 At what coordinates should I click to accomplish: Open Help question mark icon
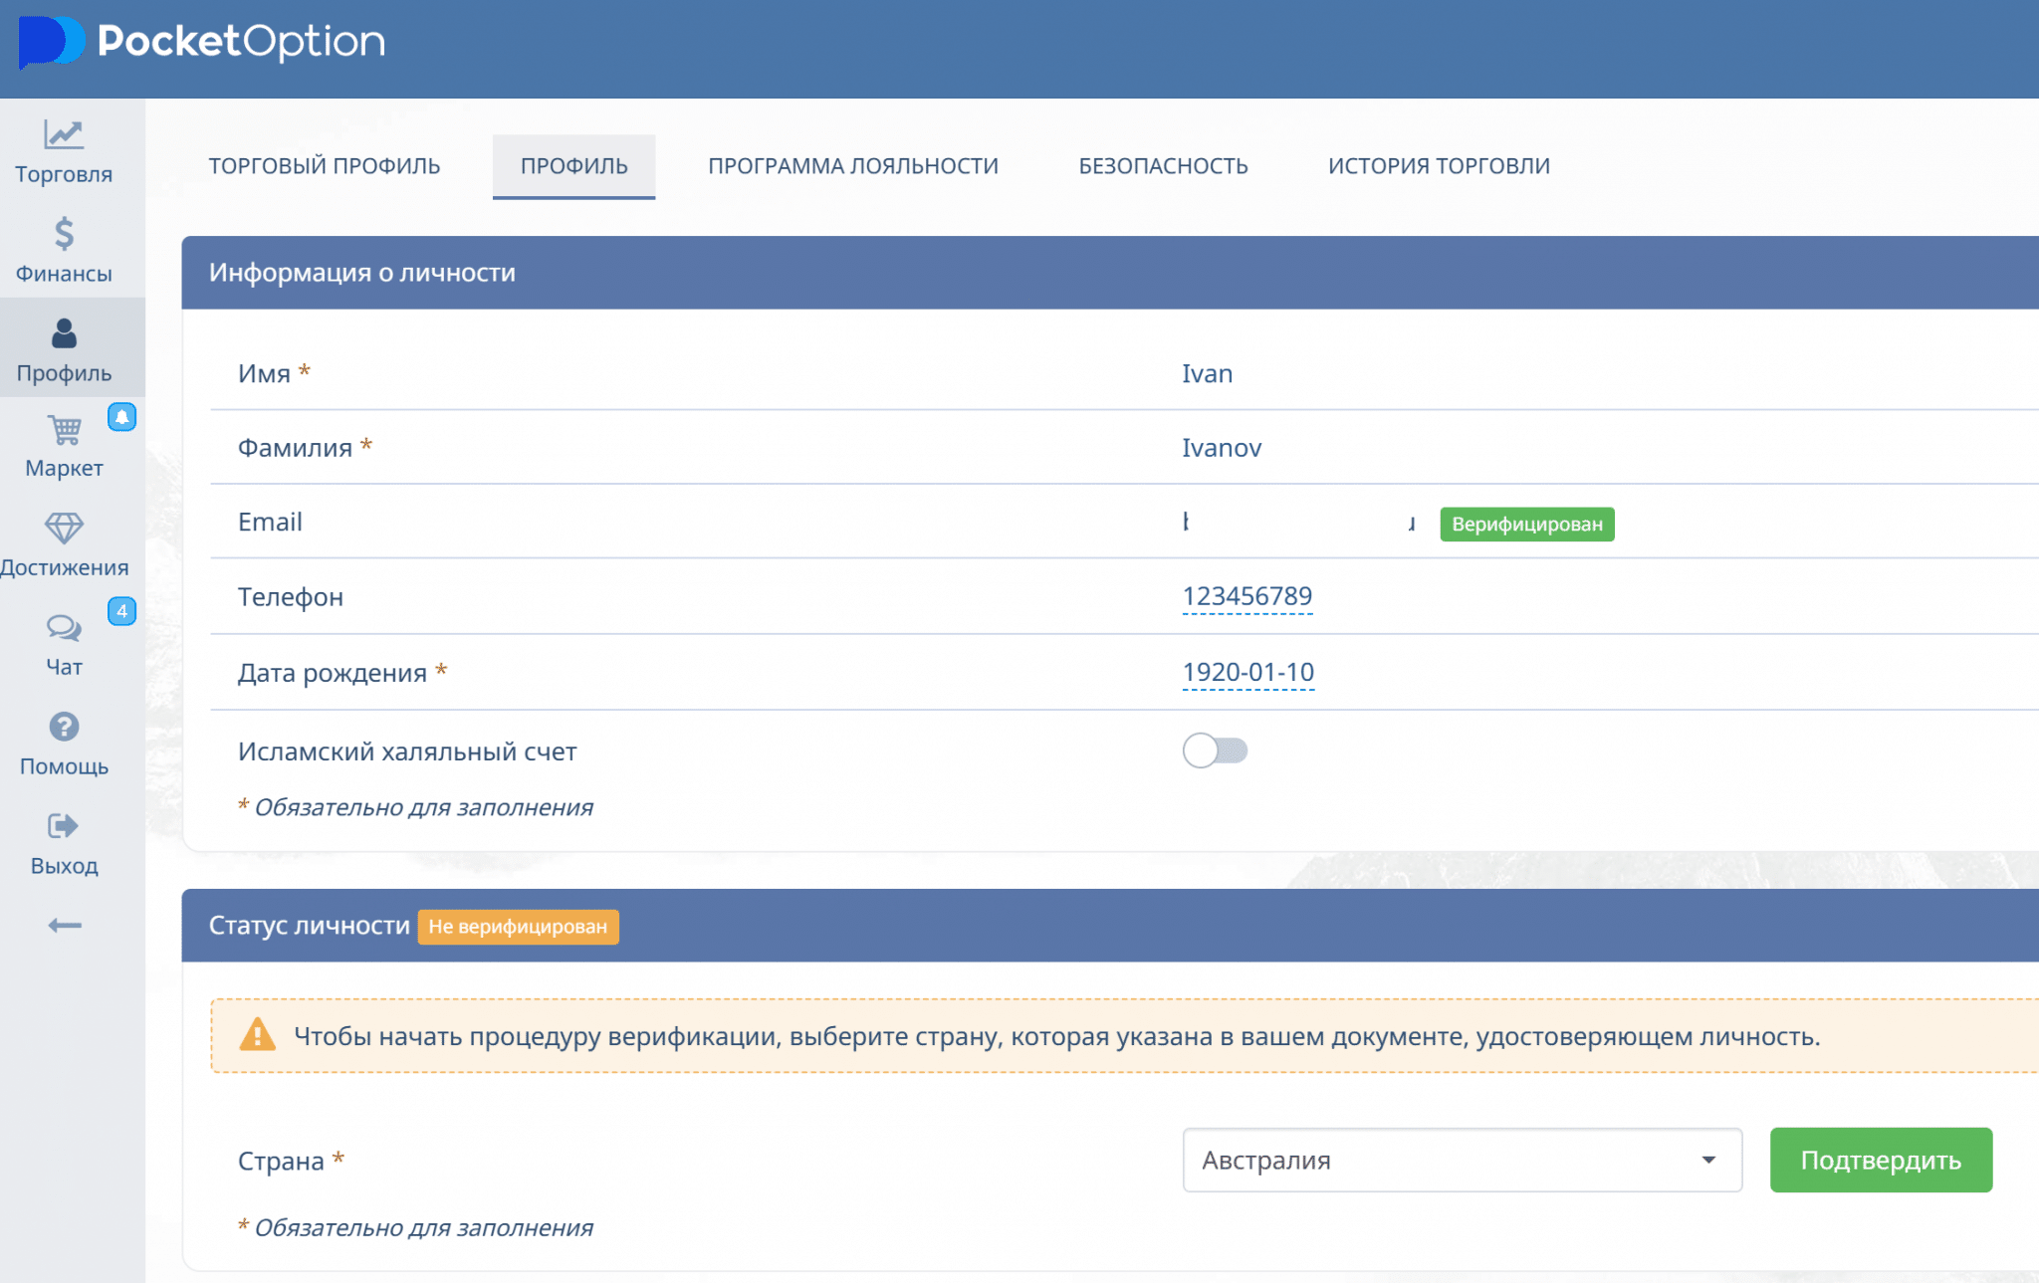pyautogui.click(x=64, y=727)
